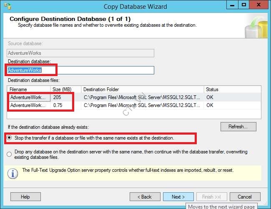This screenshot has height=209, width=271.
Task: Click the Status column header
Action: pos(231,89)
